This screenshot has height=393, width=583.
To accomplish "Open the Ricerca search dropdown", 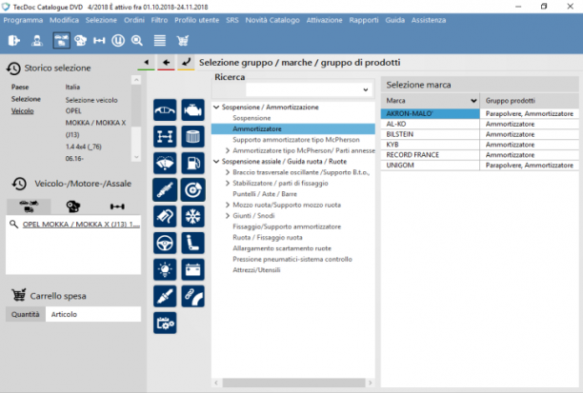I will pos(366,89).
